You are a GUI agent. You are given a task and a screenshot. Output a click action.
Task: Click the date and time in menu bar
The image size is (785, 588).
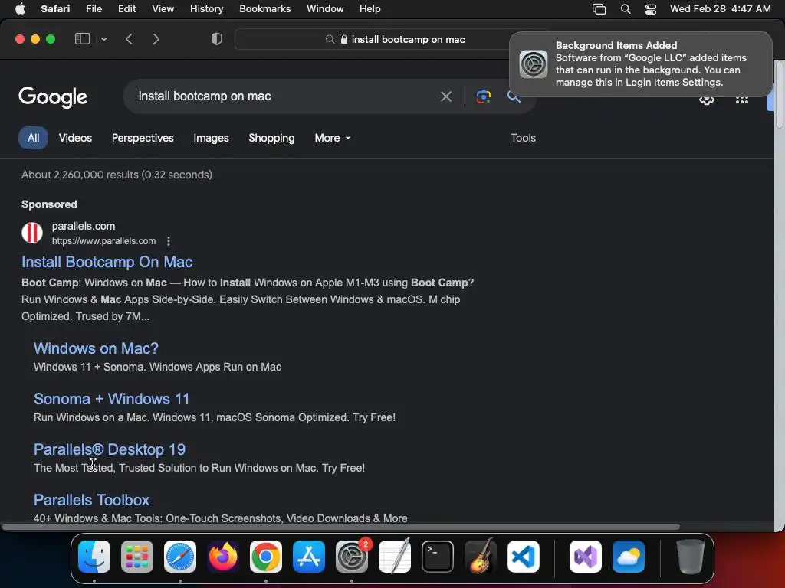pos(721,9)
